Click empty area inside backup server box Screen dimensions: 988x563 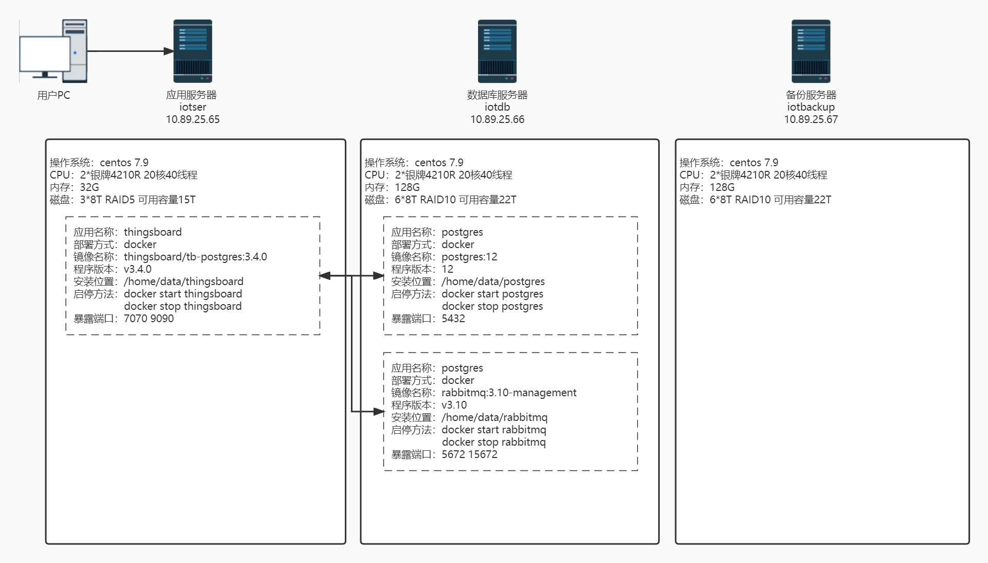pos(822,371)
